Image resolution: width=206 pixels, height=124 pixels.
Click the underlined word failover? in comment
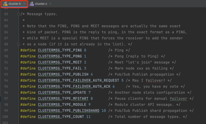155,81
